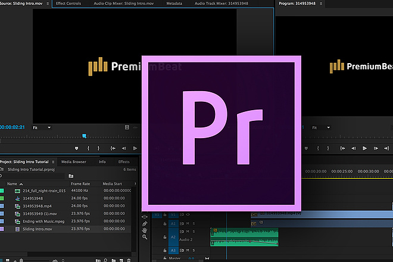The image size is (393, 262).
Task: Toggle V1 track output eye
Action: point(188,214)
